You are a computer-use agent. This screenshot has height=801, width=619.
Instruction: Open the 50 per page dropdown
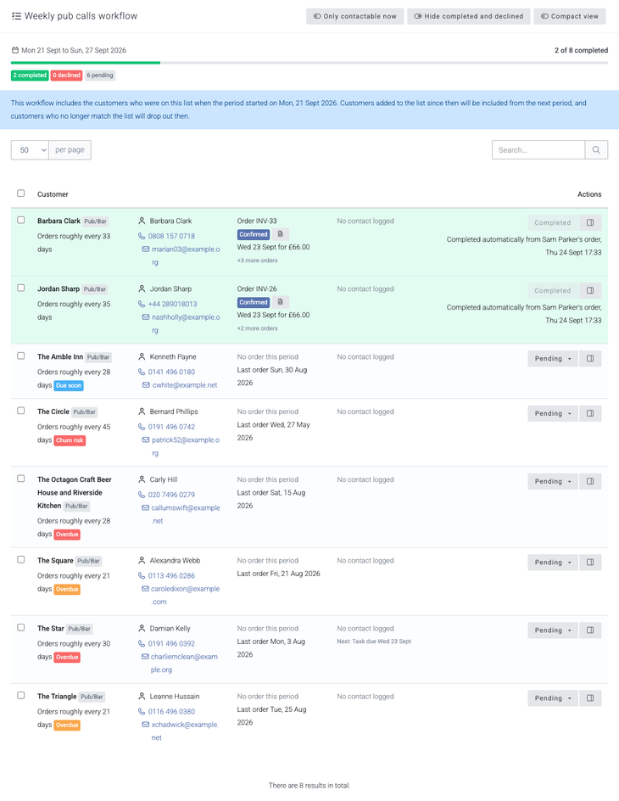pyautogui.click(x=31, y=149)
